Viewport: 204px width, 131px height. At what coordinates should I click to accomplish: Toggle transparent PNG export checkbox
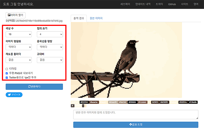pos(7,73)
